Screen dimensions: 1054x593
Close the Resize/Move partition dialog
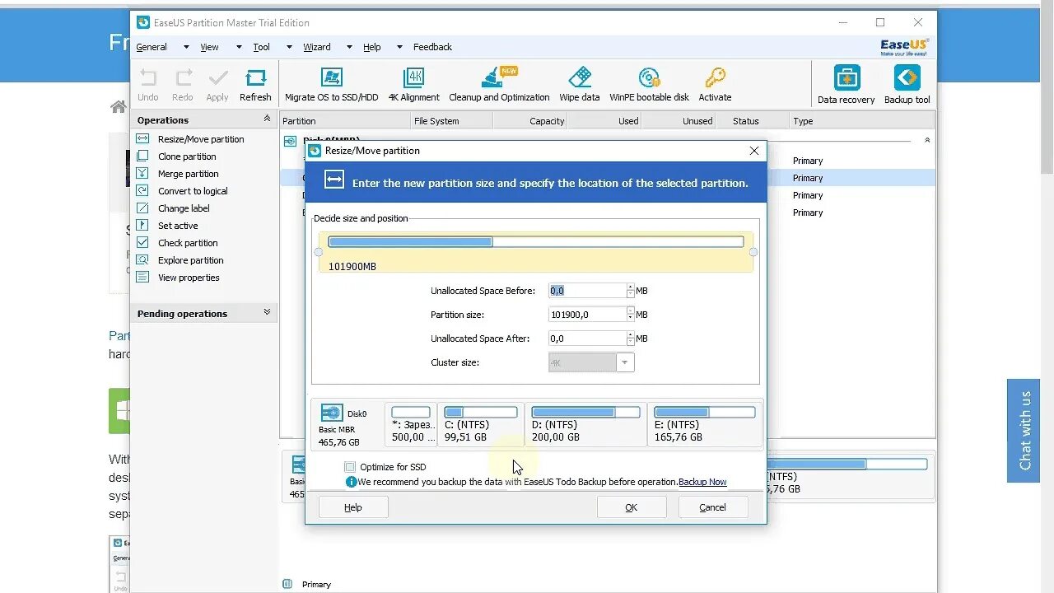click(753, 151)
